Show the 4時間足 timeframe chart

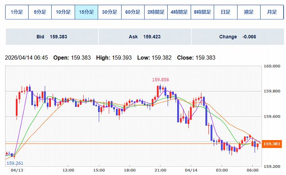[178, 12]
